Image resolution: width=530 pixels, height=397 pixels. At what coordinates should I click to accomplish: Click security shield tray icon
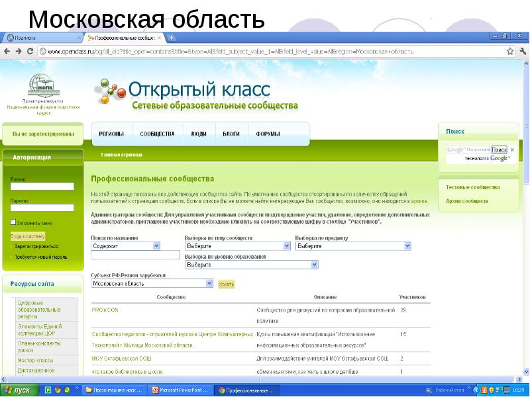(492, 390)
